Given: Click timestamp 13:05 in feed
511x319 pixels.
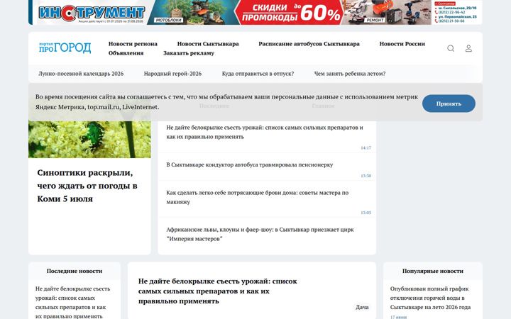Looking at the screenshot, I should [366, 213].
